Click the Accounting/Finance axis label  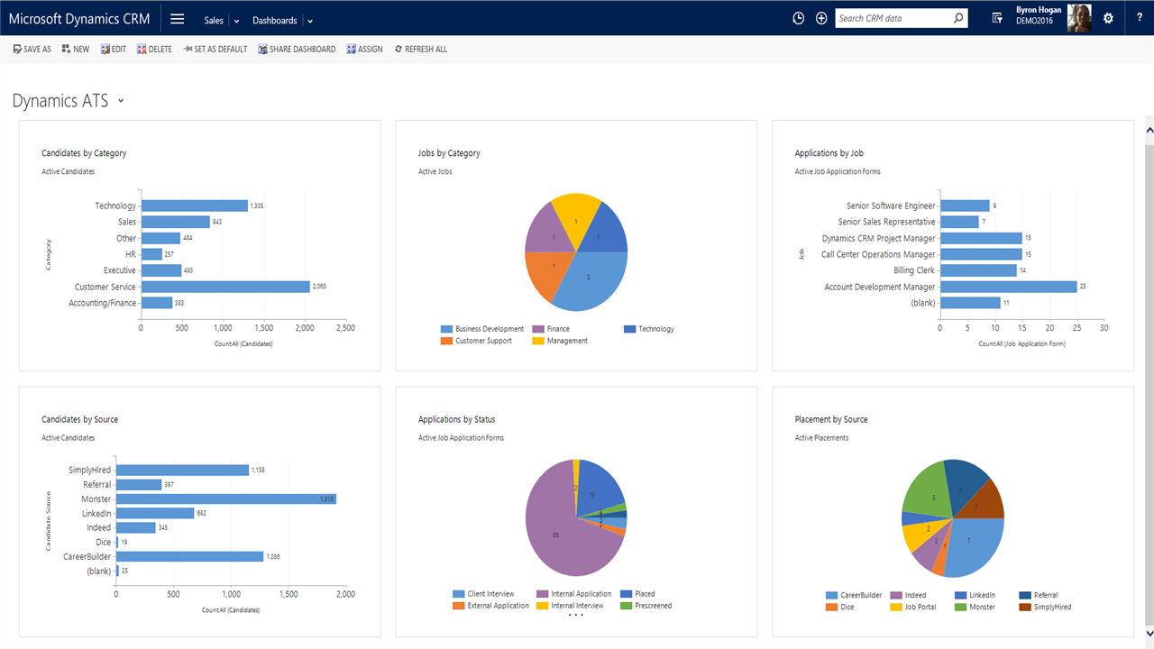click(x=103, y=303)
